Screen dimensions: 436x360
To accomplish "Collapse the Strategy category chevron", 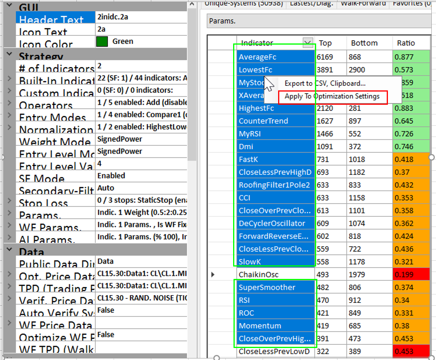I will 10,54.
